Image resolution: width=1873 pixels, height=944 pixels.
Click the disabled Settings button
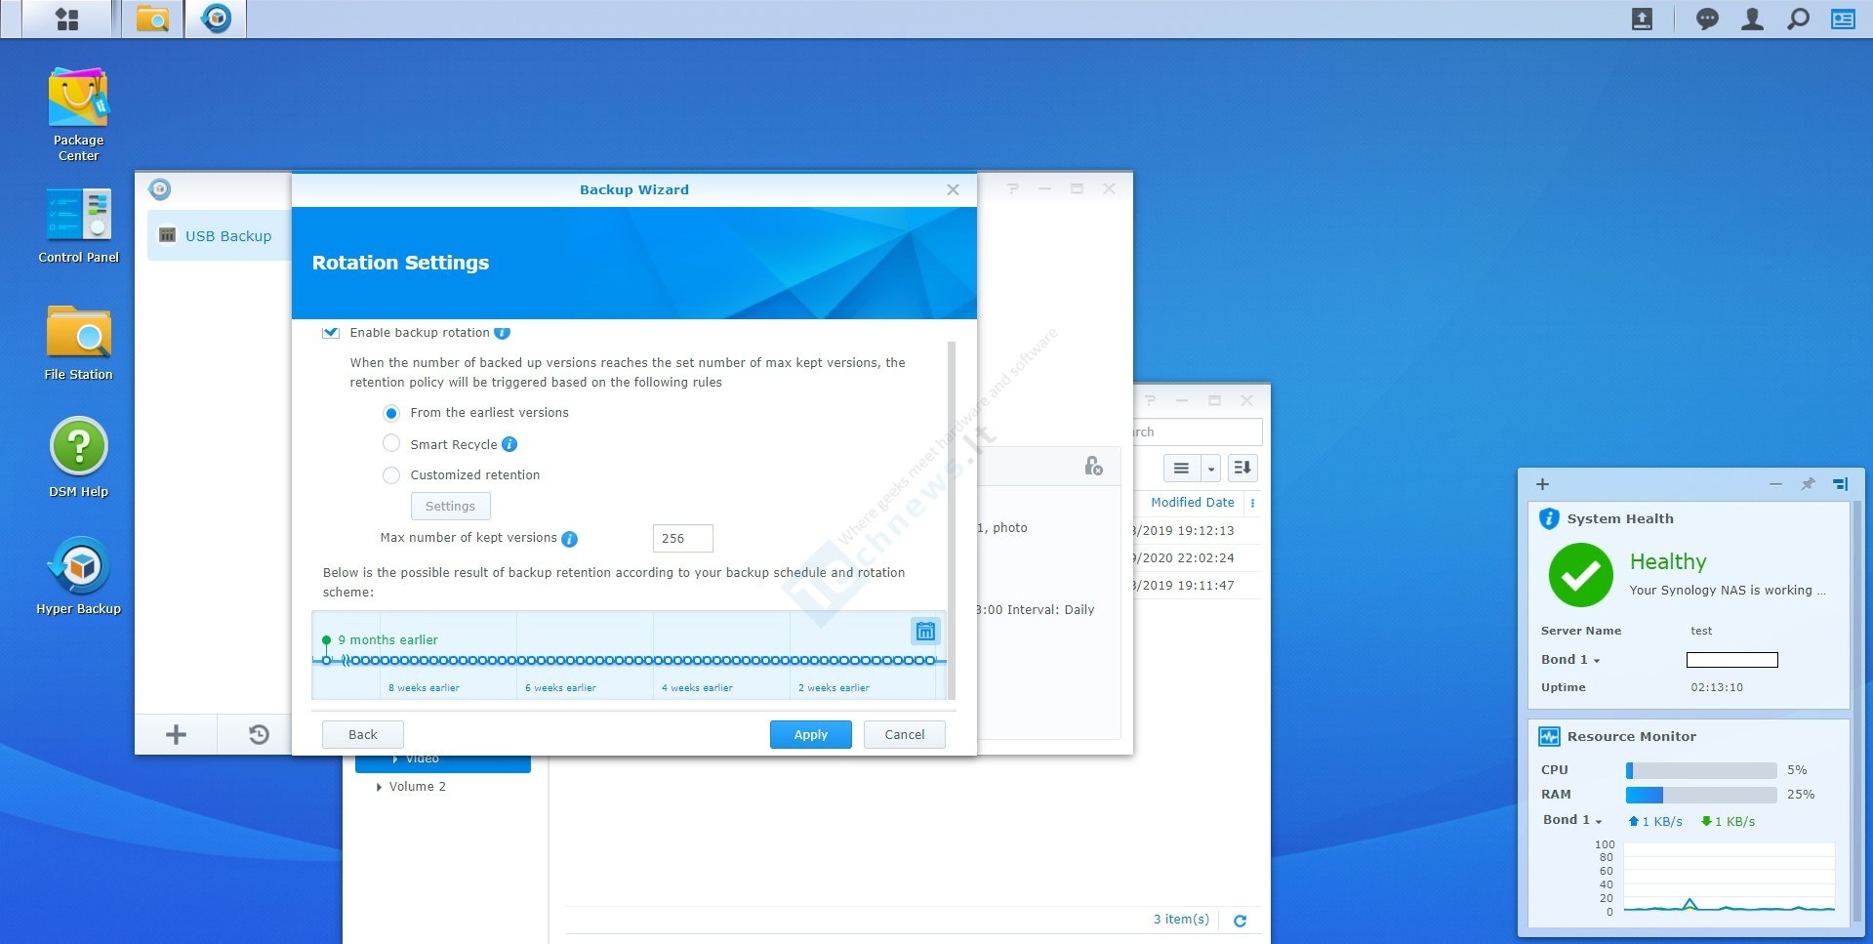(450, 506)
